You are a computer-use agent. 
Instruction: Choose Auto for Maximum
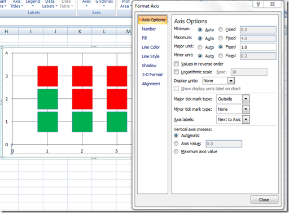pos(200,38)
